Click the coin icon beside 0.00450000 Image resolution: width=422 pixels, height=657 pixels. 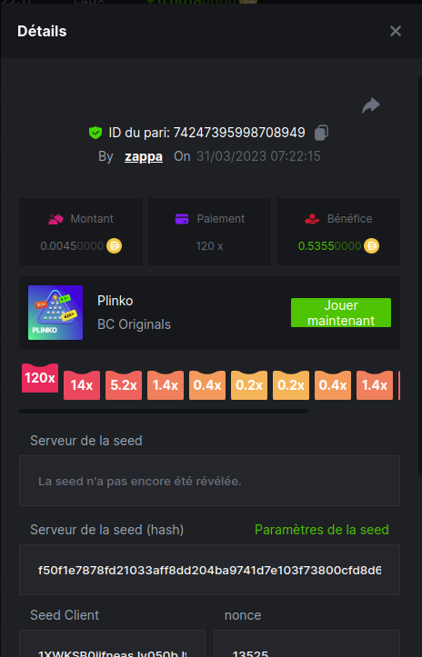(114, 245)
